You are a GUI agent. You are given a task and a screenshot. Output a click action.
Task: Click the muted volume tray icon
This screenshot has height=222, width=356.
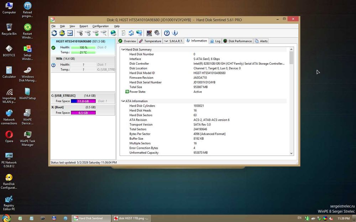[331, 218]
